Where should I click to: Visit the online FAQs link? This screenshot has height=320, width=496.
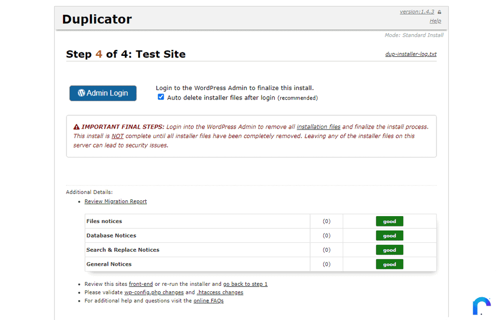pyautogui.click(x=208, y=300)
